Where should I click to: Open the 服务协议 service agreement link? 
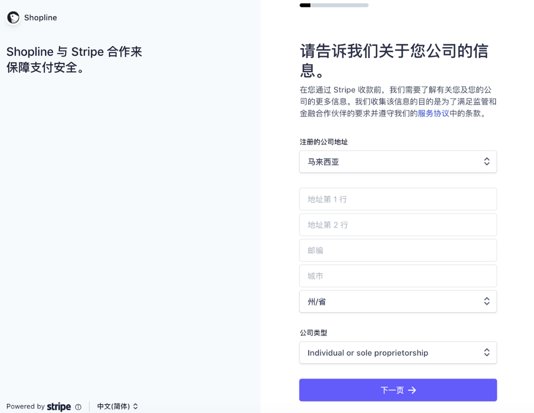(x=433, y=113)
